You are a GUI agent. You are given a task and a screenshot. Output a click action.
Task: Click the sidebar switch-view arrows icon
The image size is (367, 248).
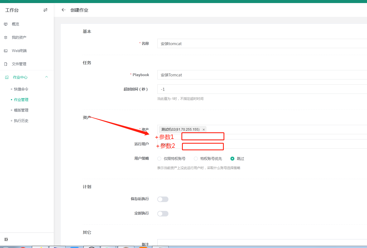pos(45,10)
